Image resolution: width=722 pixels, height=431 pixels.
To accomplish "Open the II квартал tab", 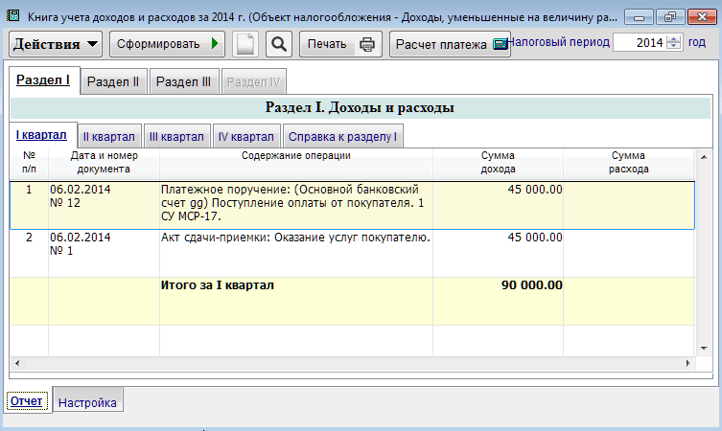I will [x=108, y=137].
